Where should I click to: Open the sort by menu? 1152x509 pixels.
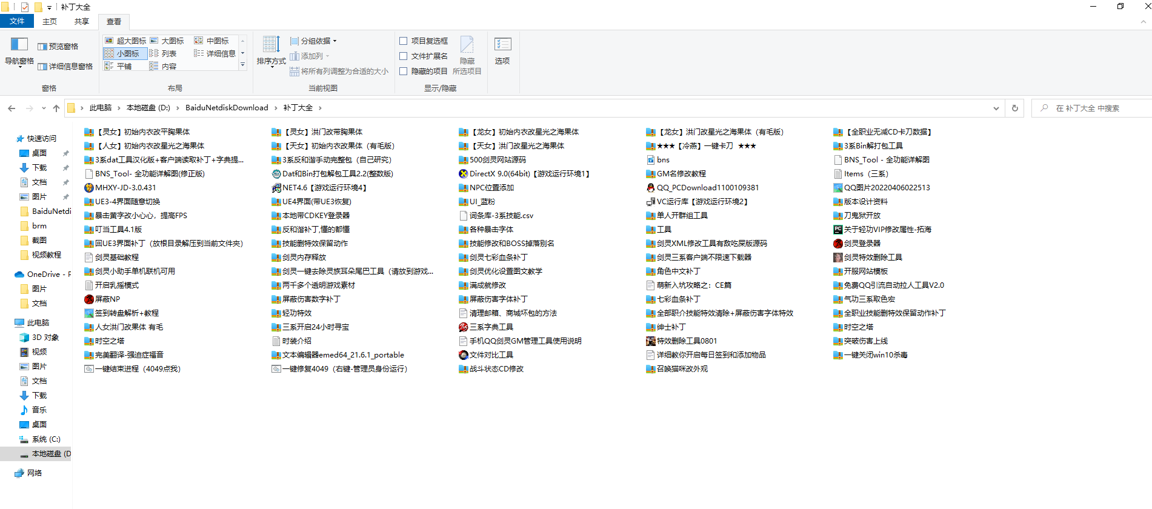tap(271, 52)
